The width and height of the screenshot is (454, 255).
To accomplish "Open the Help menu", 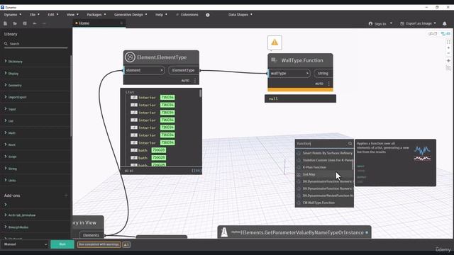I will point(161,14).
